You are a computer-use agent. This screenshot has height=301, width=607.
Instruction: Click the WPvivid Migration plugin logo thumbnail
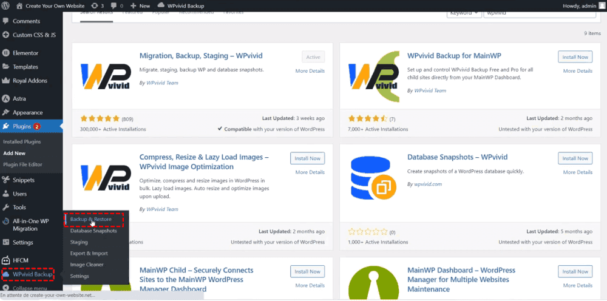[x=105, y=76]
